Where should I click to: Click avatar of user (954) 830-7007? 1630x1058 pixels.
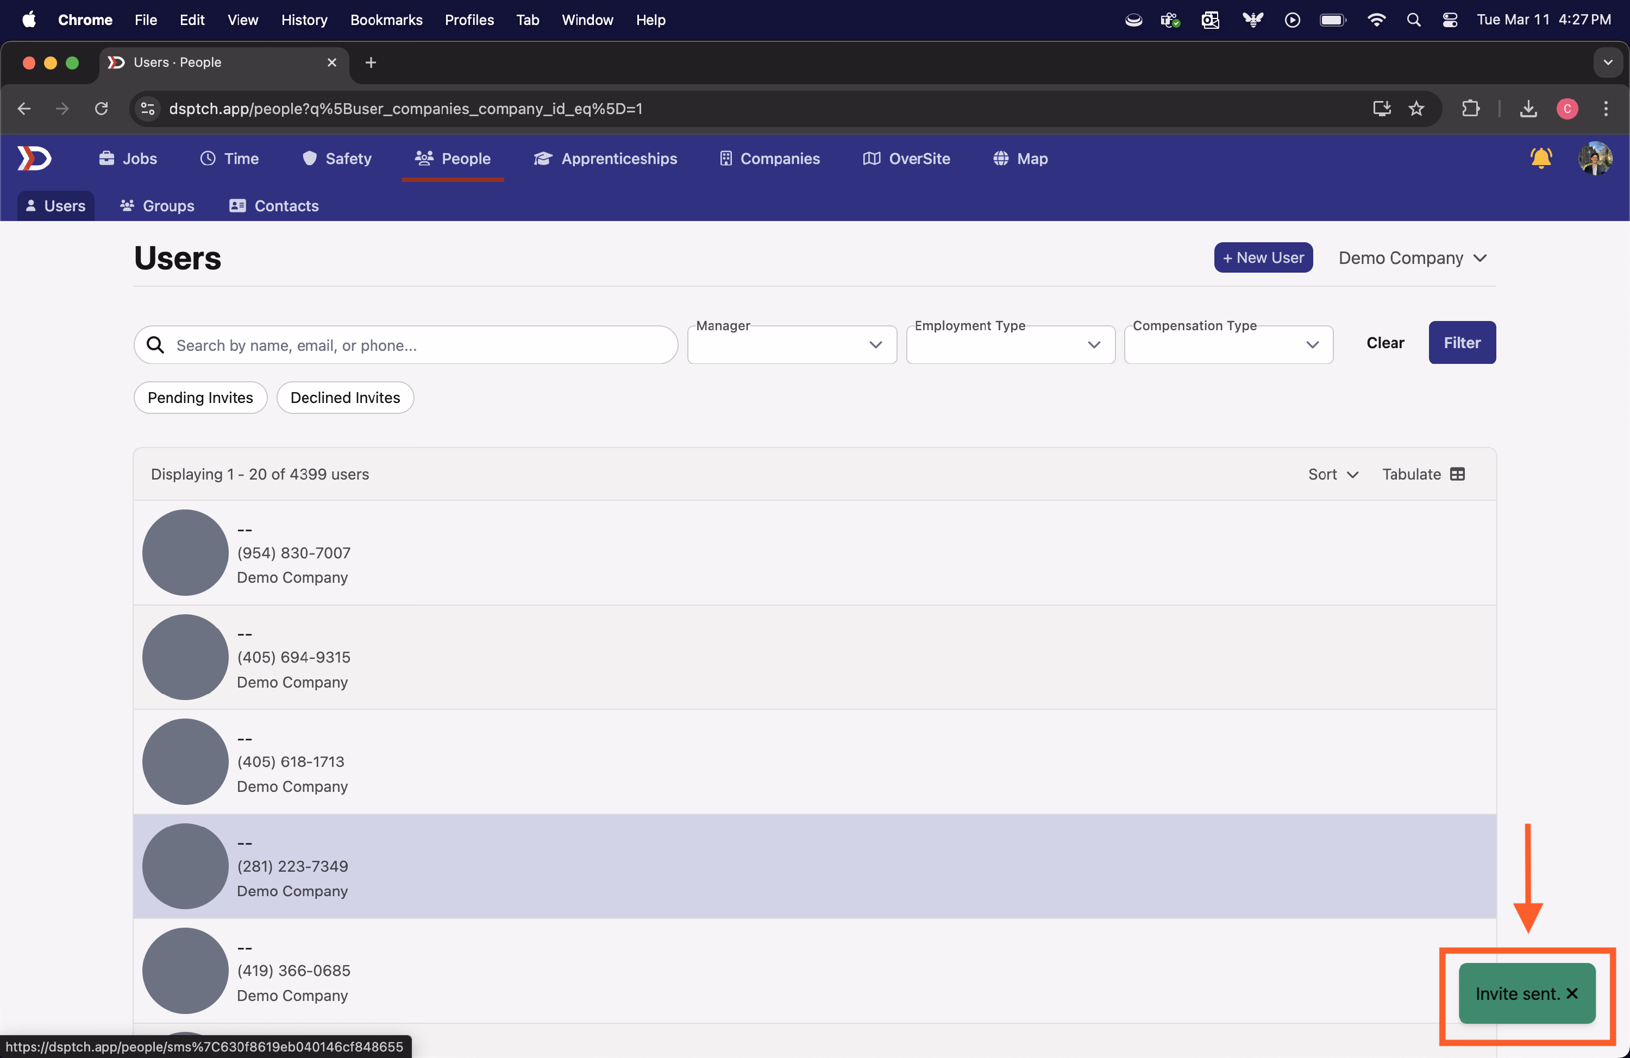pyautogui.click(x=185, y=552)
